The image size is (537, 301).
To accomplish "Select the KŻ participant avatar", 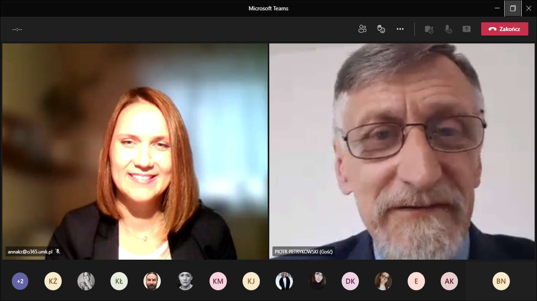I will click(x=53, y=281).
